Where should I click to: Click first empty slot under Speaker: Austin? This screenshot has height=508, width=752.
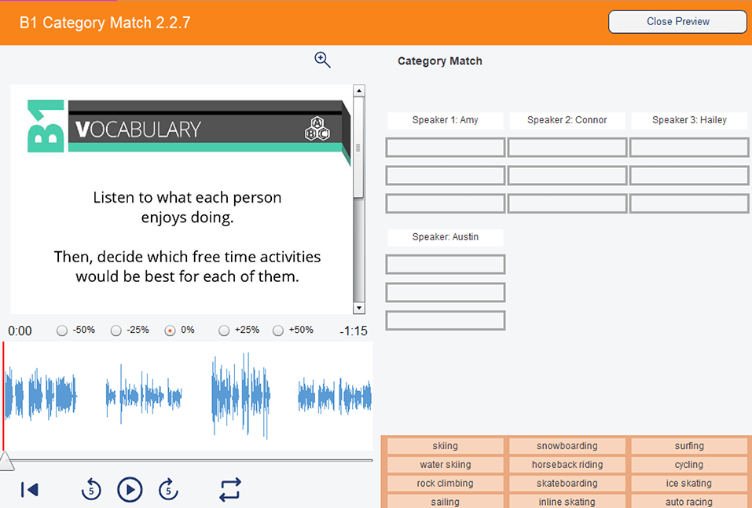(x=445, y=265)
